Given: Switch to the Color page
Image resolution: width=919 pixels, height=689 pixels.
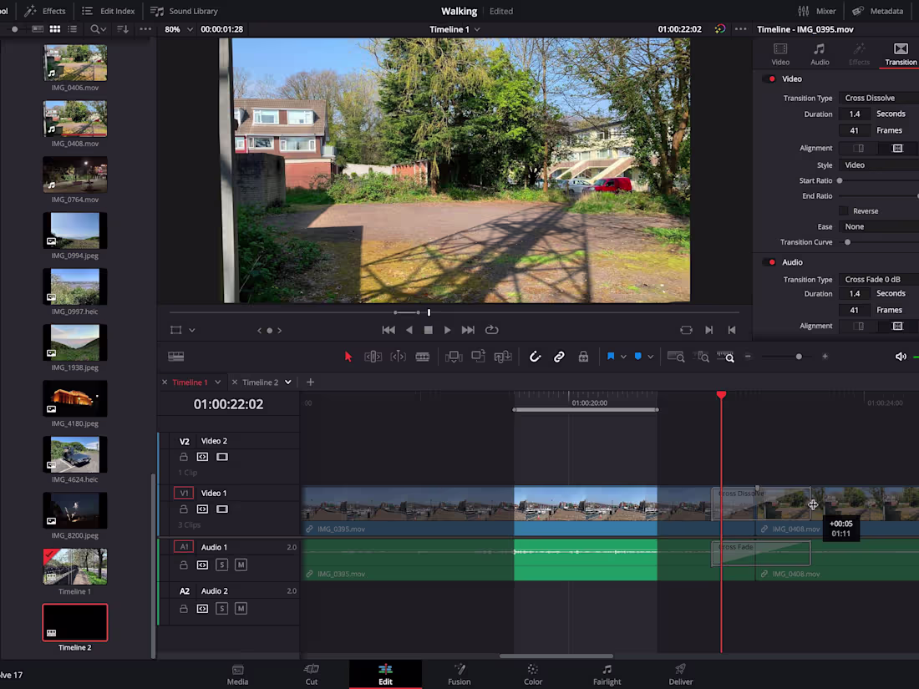Looking at the screenshot, I should pos(532,674).
